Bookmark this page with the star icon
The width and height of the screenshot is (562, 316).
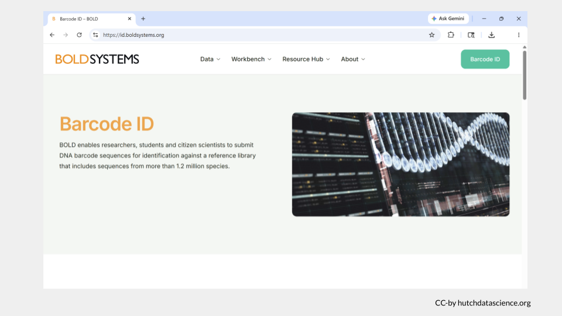431,35
